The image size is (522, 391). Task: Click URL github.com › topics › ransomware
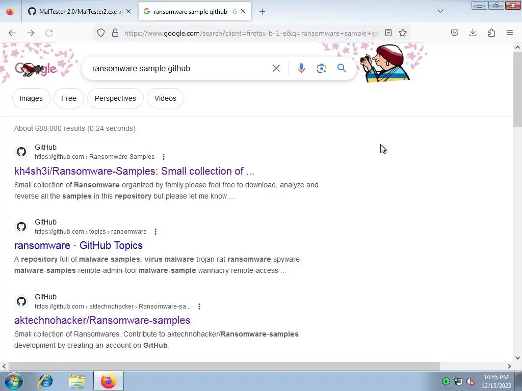pos(91,232)
